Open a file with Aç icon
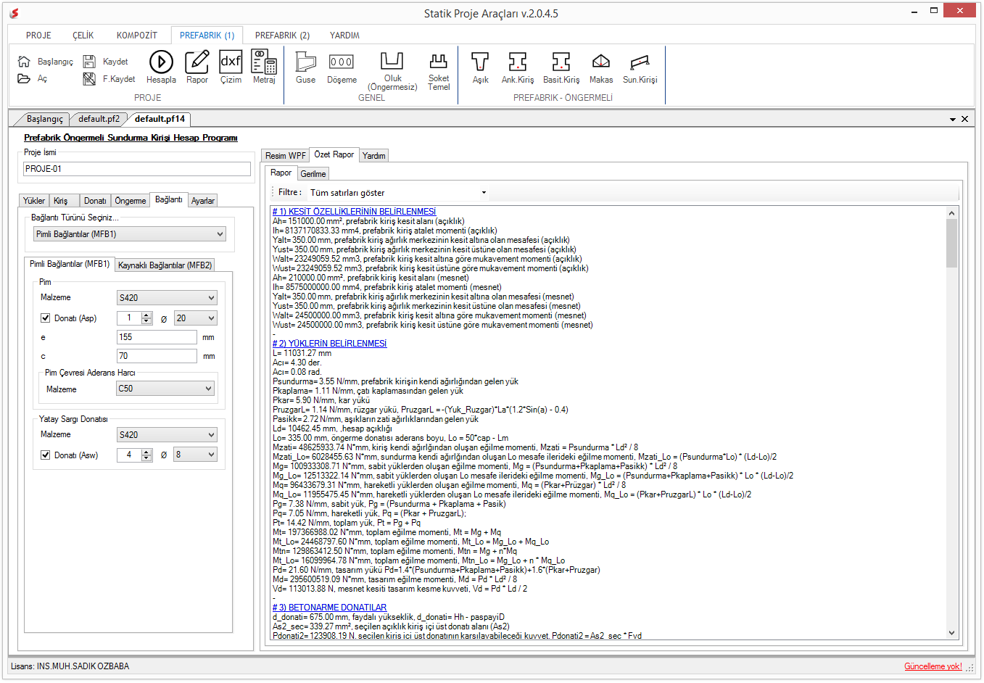Screen dimensions: 984x683 point(24,78)
